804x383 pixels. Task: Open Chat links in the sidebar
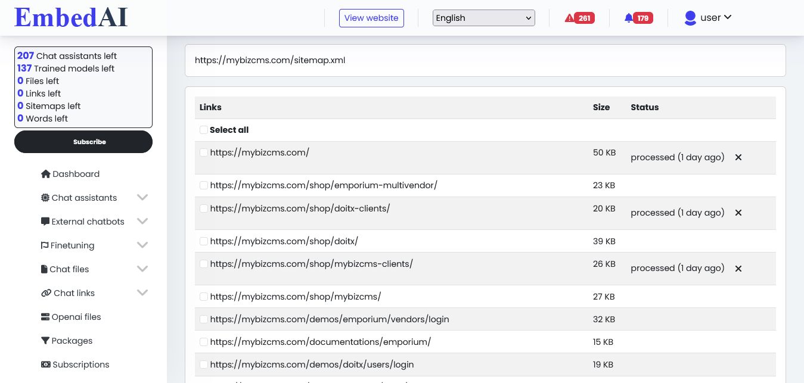74,293
